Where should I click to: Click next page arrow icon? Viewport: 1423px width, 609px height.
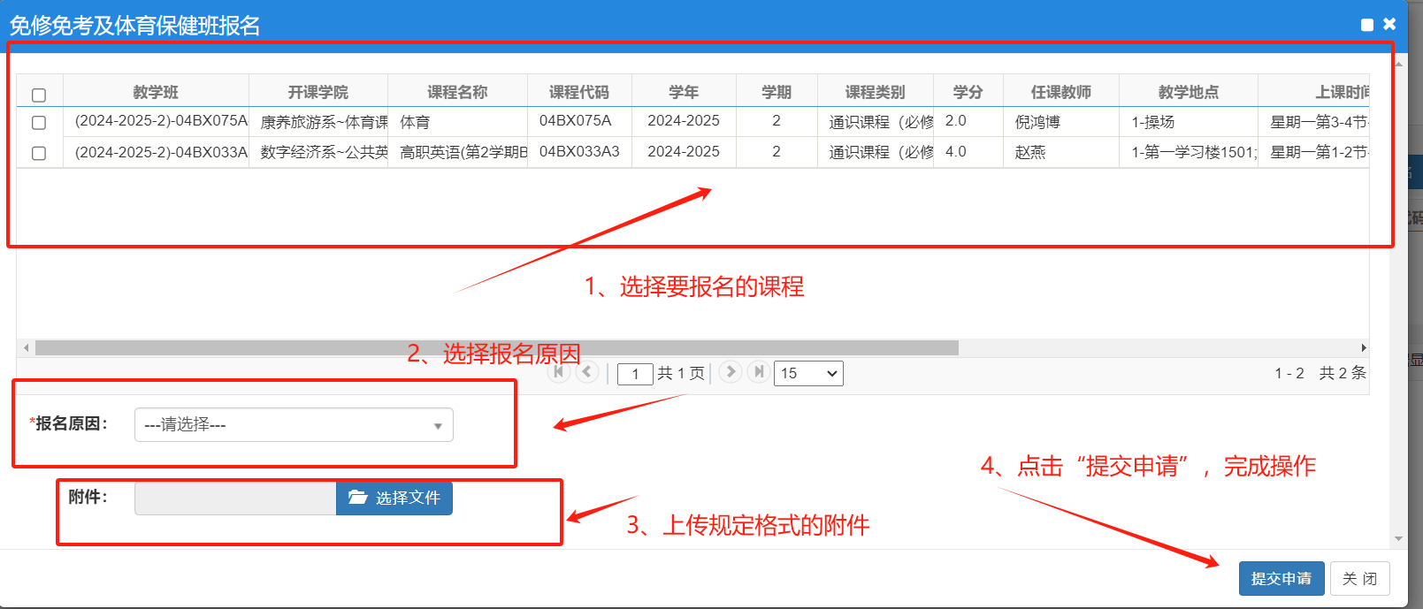pos(731,372)
